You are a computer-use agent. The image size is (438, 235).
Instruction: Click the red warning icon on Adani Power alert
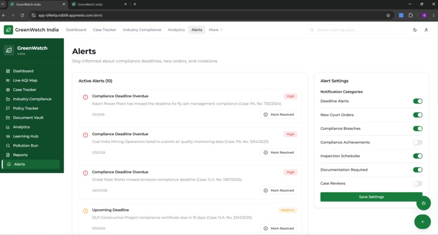click(85, 97)
